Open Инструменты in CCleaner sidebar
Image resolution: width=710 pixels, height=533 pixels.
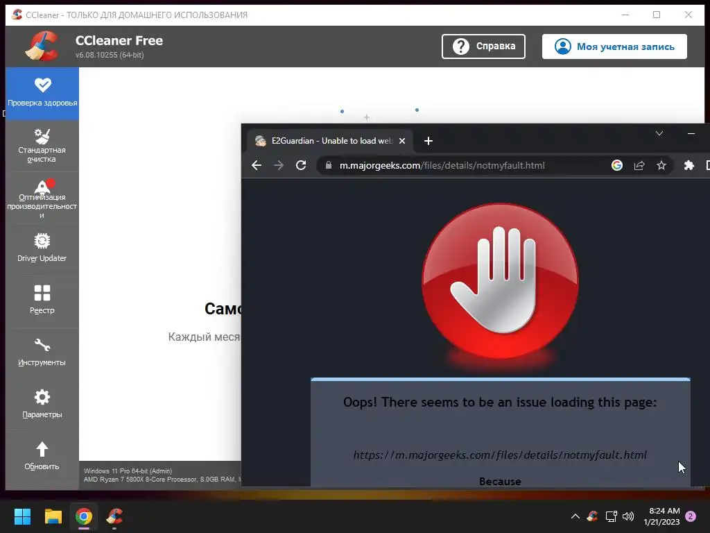coord(42,352)
